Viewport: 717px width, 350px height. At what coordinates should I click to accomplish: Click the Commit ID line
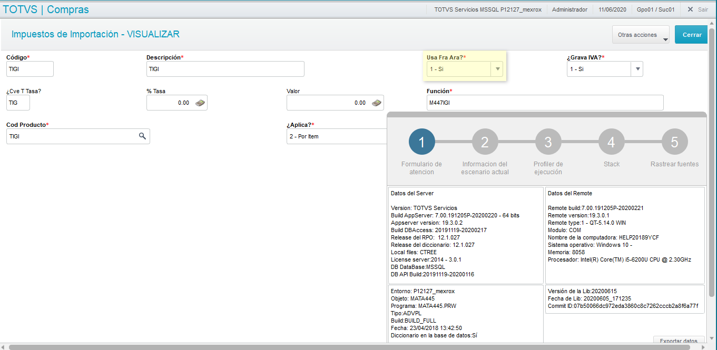click(x=623, y=306)
